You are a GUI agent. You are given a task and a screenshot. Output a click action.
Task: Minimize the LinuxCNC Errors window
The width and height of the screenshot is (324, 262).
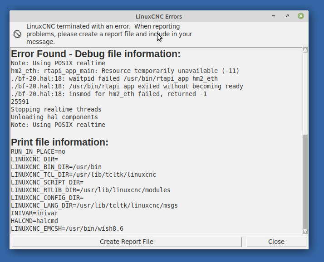(x=274, y=16)
